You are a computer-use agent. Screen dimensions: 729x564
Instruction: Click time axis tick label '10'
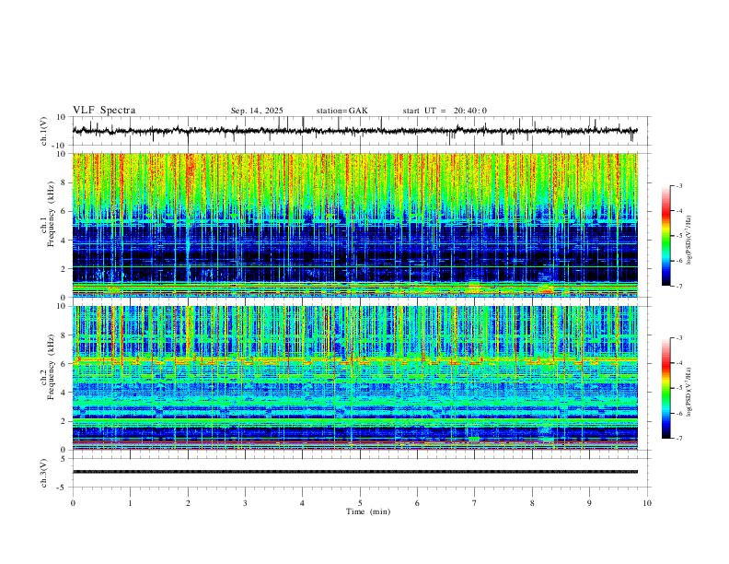pos(647,503)
